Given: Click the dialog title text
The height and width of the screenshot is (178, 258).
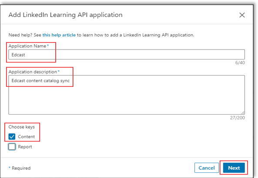Looking at the screenshot, I should [x=66, y=15].
